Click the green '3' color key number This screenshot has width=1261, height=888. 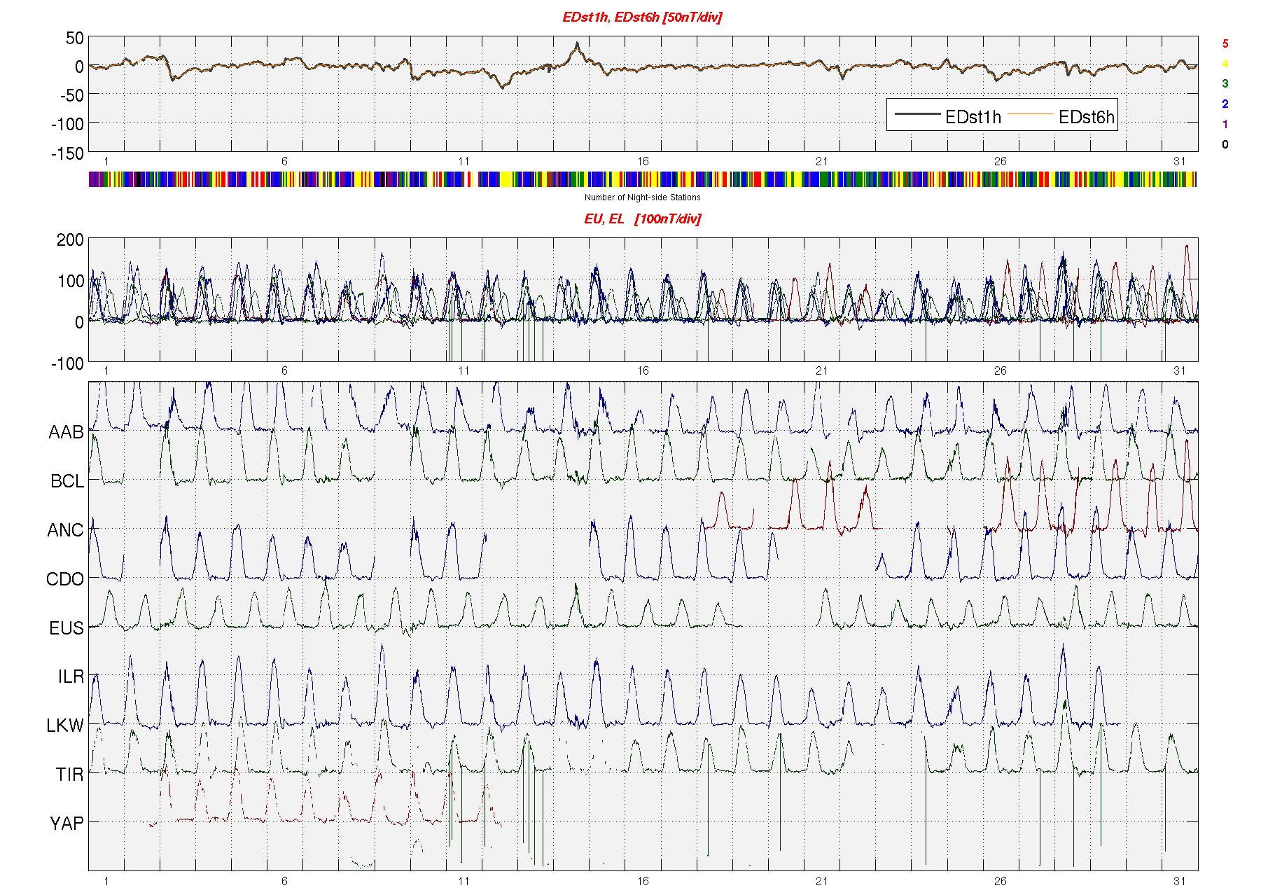coord(1225,83)
